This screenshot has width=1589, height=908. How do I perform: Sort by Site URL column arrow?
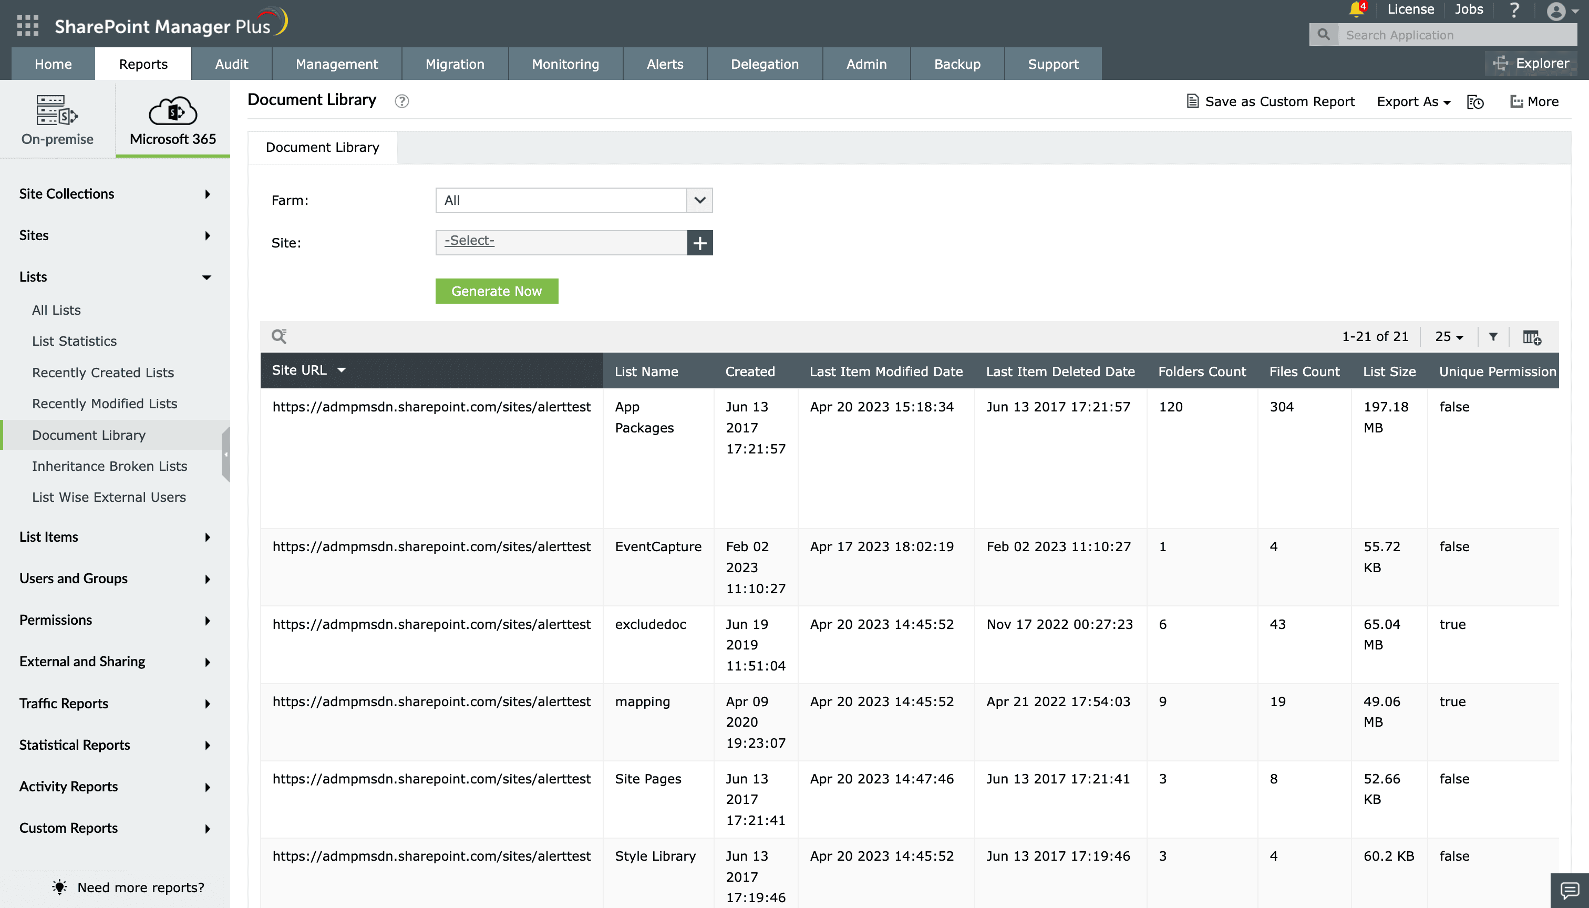point(341,370)
